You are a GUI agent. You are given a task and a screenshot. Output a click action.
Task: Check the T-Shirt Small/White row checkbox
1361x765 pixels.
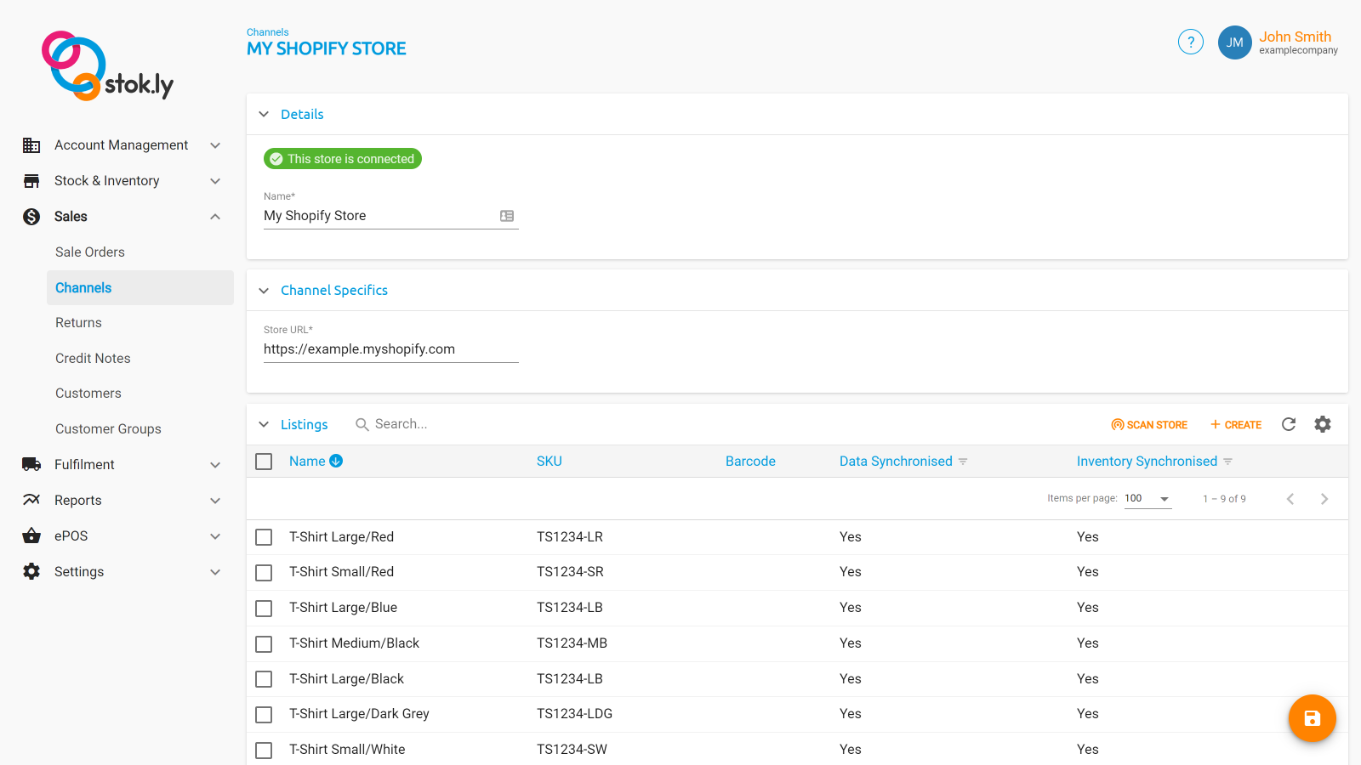(x=264, y=750)
